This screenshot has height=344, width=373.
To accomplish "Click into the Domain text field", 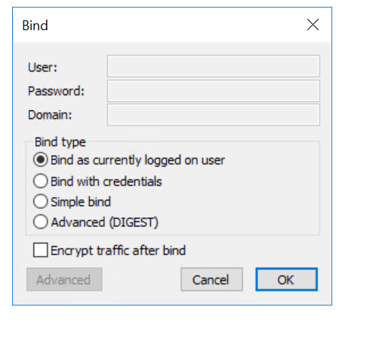I will click(x=214, y=115).
